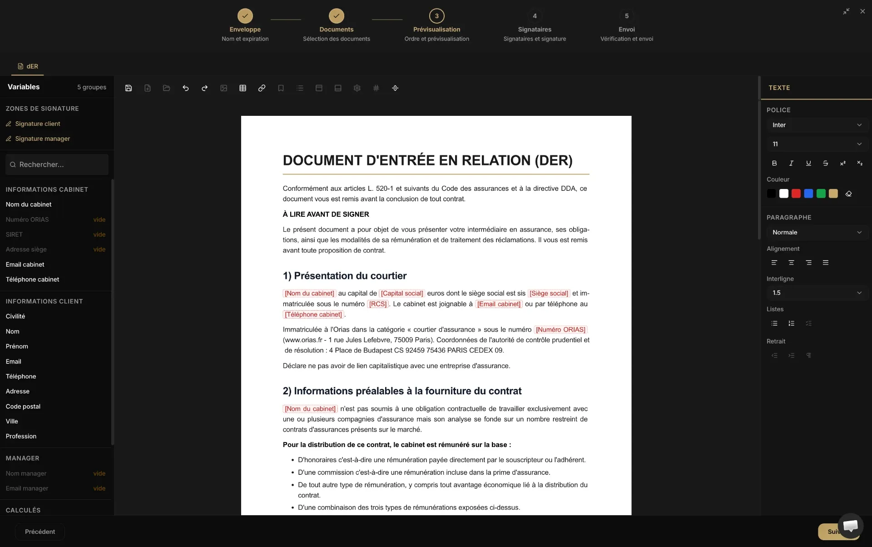Open the Interligne 1.5 dropdown
The image size is (872, 547).
pos(817,293)
